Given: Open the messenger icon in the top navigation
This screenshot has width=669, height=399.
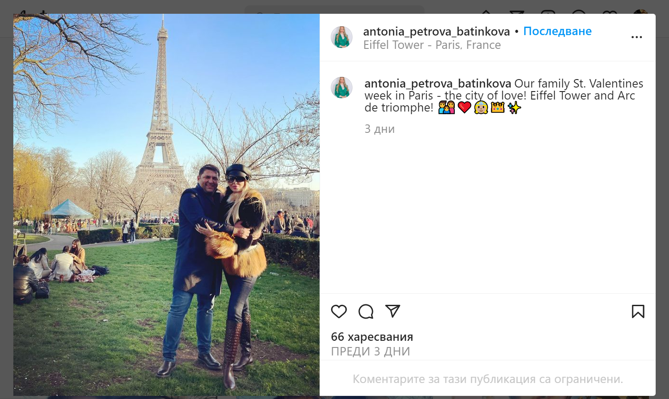Looking at the screenshot, I should (517, 12).
